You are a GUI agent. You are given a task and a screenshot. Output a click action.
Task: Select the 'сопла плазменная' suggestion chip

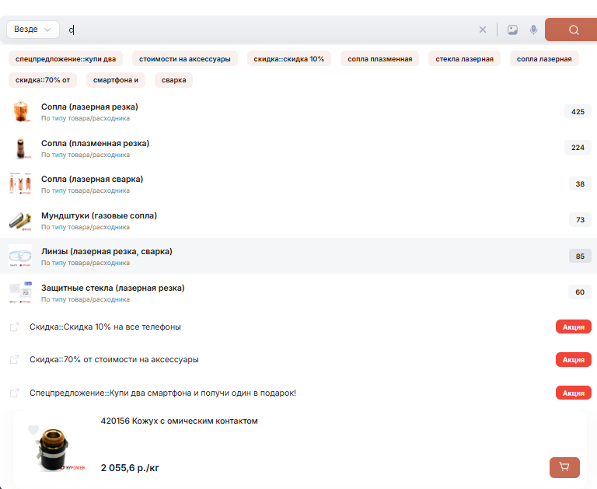pyautogui.click(x=379, y=59)
